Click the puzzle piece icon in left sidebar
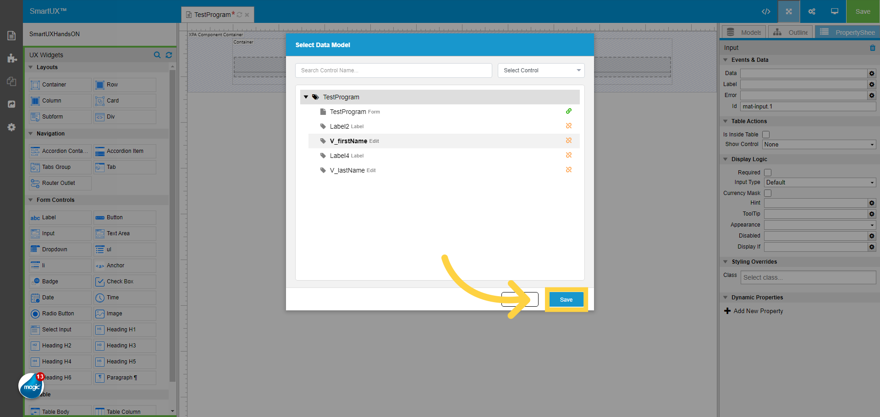This screenshot has height=417, width=880. (12, 58)
